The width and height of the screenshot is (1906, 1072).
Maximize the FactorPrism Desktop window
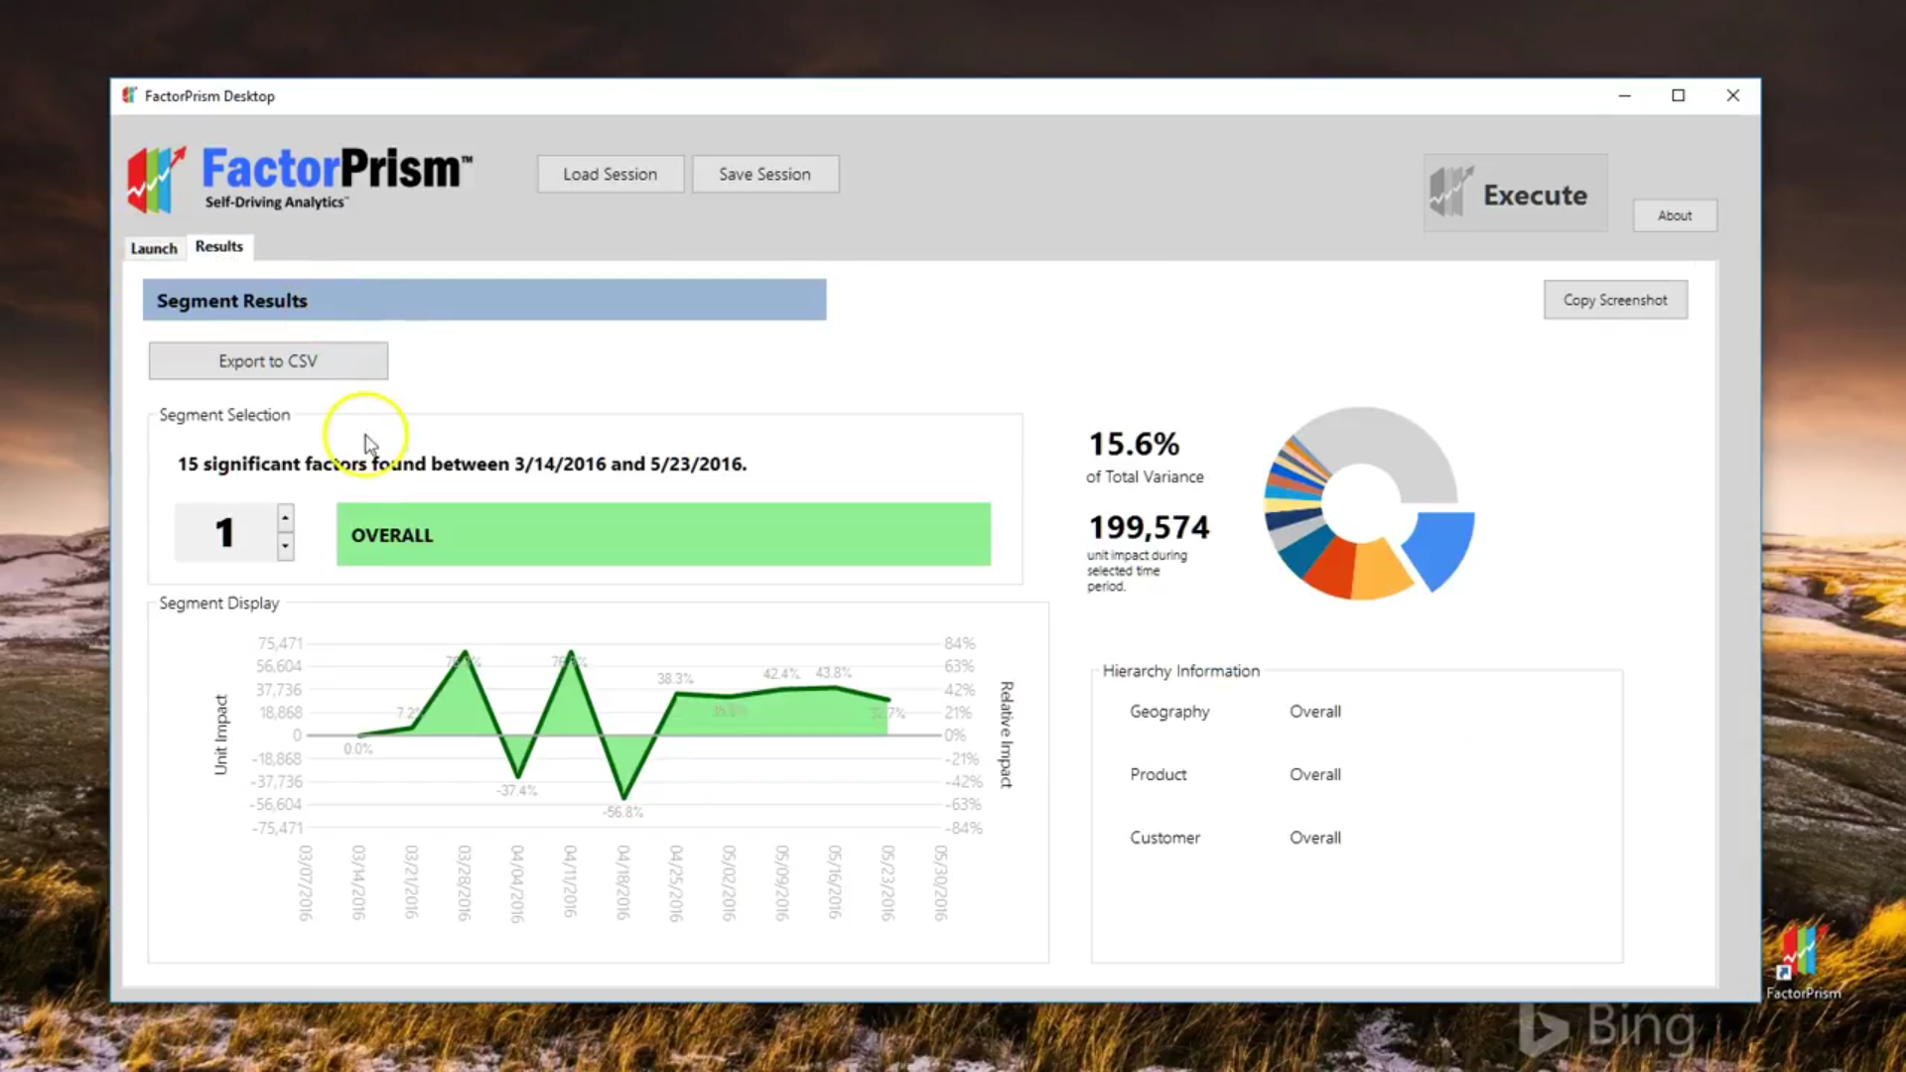coord(1678,95)
